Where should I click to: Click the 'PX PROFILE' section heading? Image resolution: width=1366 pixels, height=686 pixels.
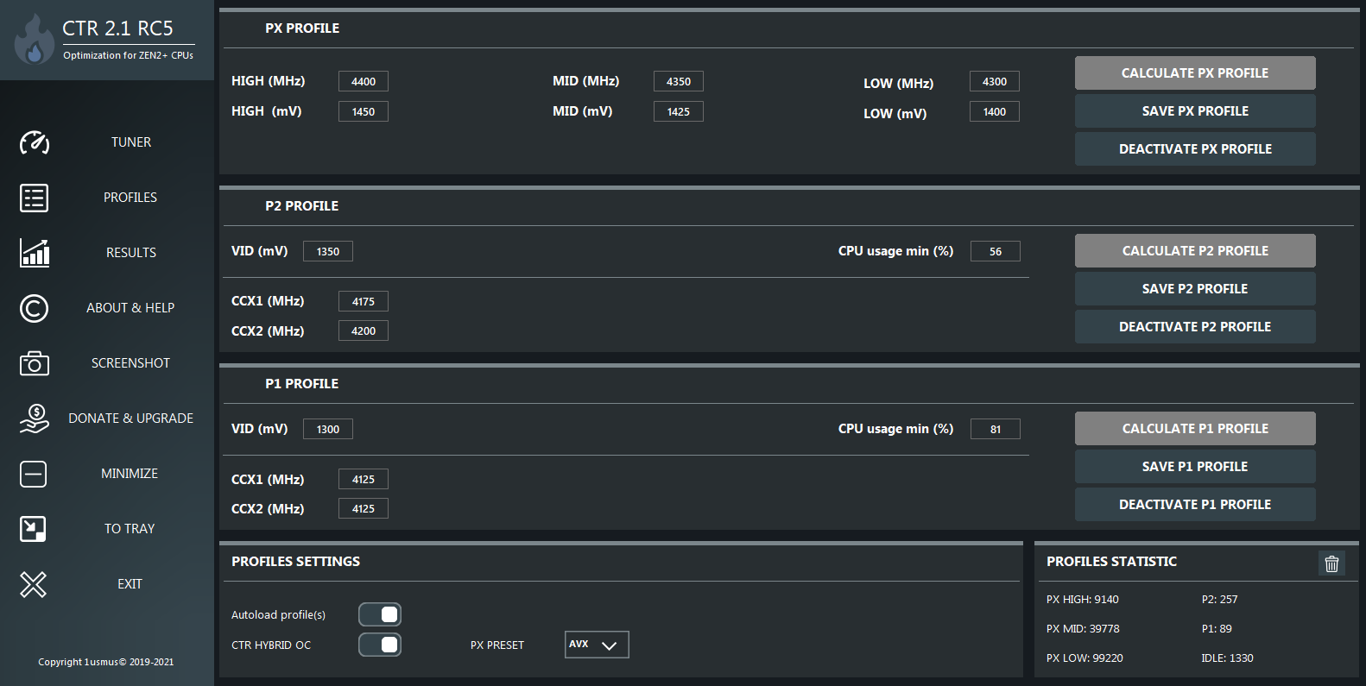302,28
